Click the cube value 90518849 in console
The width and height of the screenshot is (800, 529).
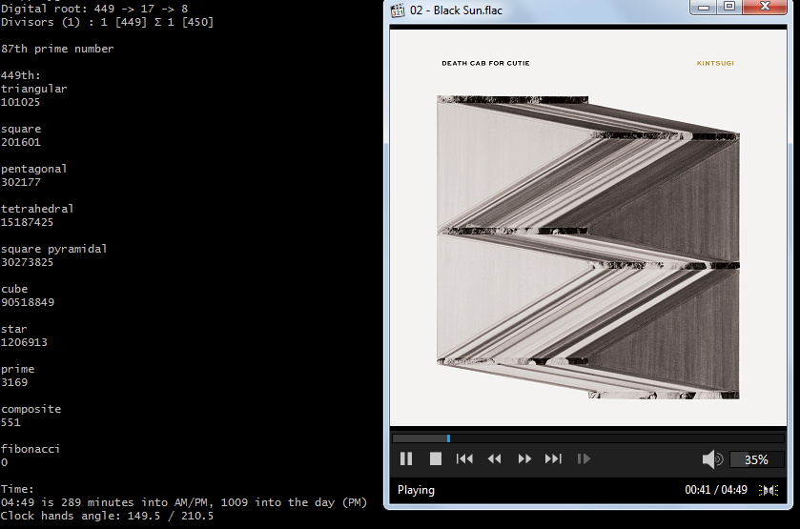pyautogui.click(x=28, y=302)
